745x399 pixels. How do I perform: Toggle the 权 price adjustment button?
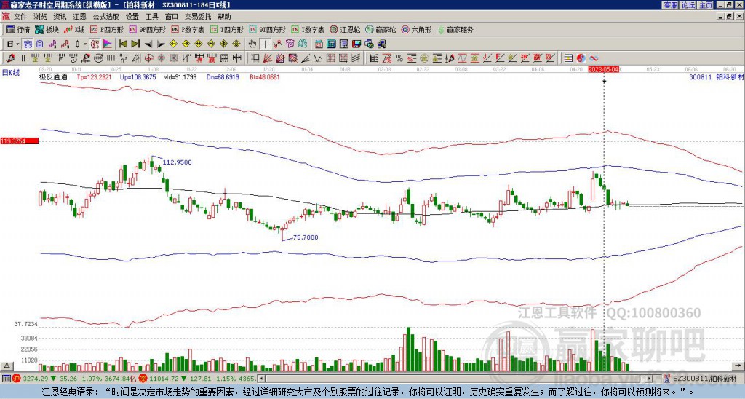(x=95, y=44)
